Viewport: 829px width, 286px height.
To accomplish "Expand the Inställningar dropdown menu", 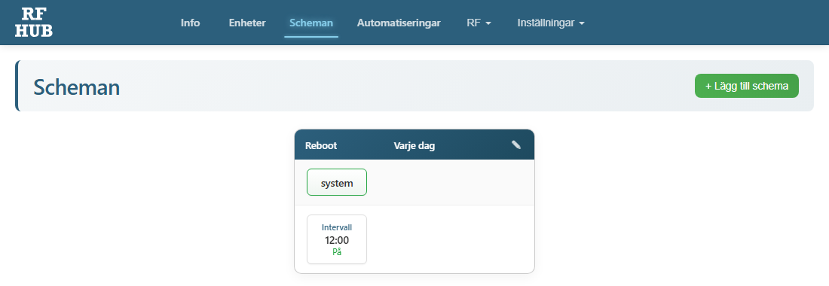I will tap(551, 23).
